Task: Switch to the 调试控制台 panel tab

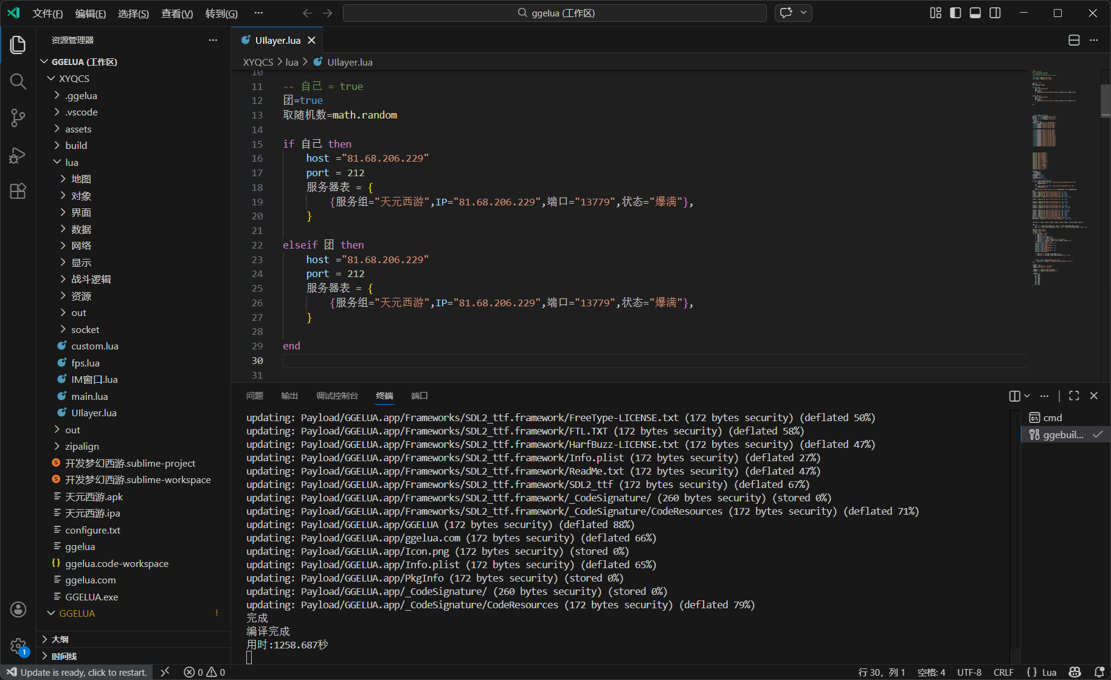Action: click(x=337, y=396)
